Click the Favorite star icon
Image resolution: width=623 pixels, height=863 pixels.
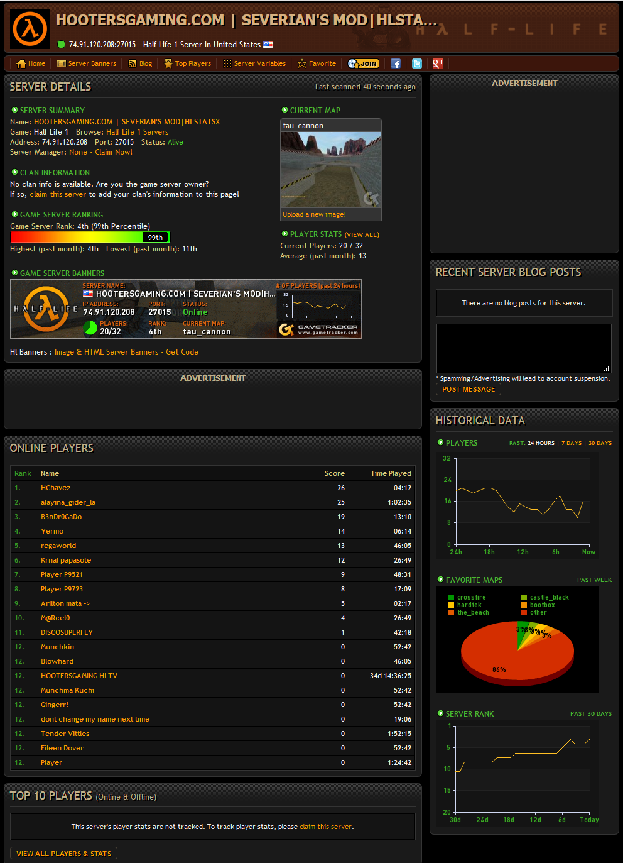click(302, 63)
